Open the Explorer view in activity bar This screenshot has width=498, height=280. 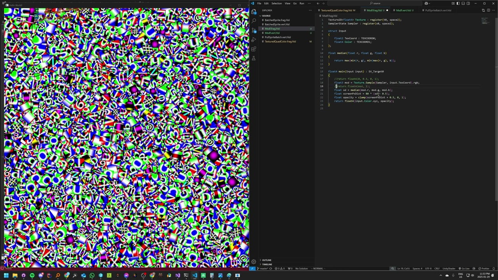pyautogui.click(x=254, y=12)
